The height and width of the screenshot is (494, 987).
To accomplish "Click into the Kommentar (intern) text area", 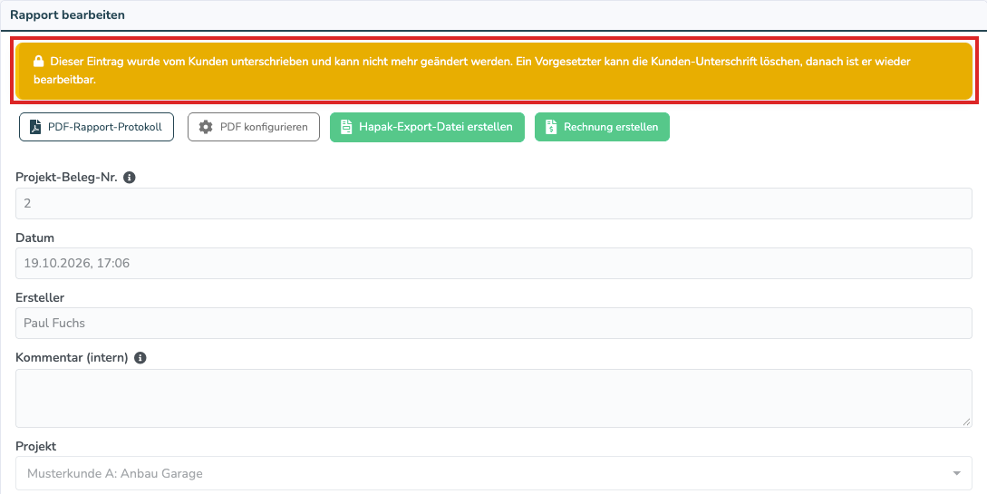I will [x=493, y=398].
